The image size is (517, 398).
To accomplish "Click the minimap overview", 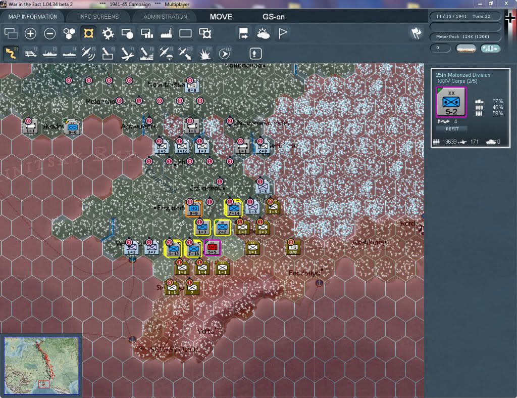I will (41, 365).
